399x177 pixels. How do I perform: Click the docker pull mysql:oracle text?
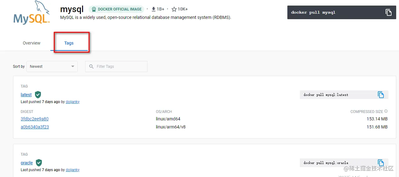(x=326, y=163)
